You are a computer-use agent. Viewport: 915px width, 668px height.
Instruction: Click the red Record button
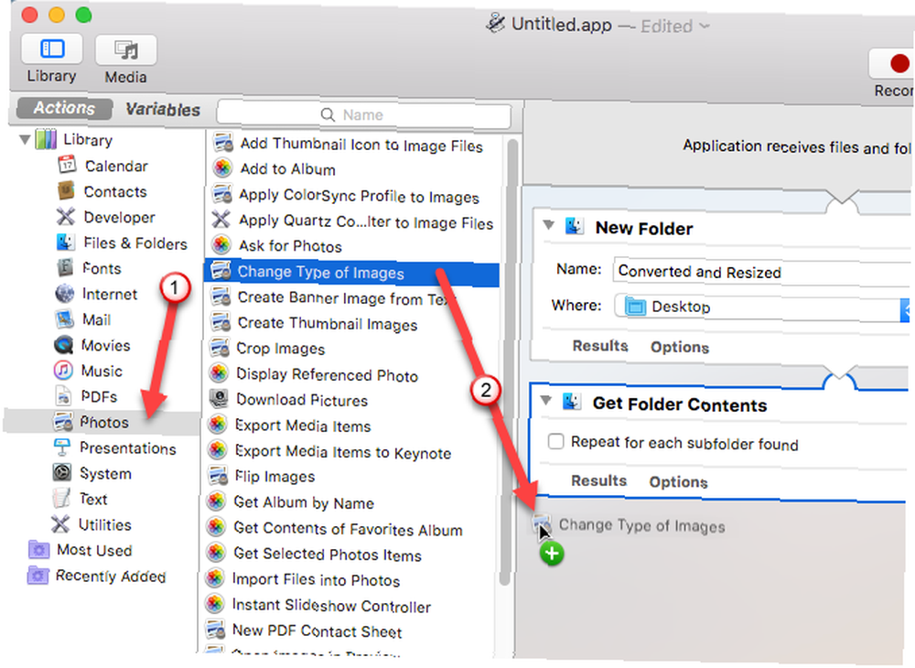[899, 63]
